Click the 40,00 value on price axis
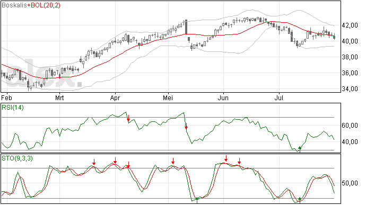 coord(350,41)
